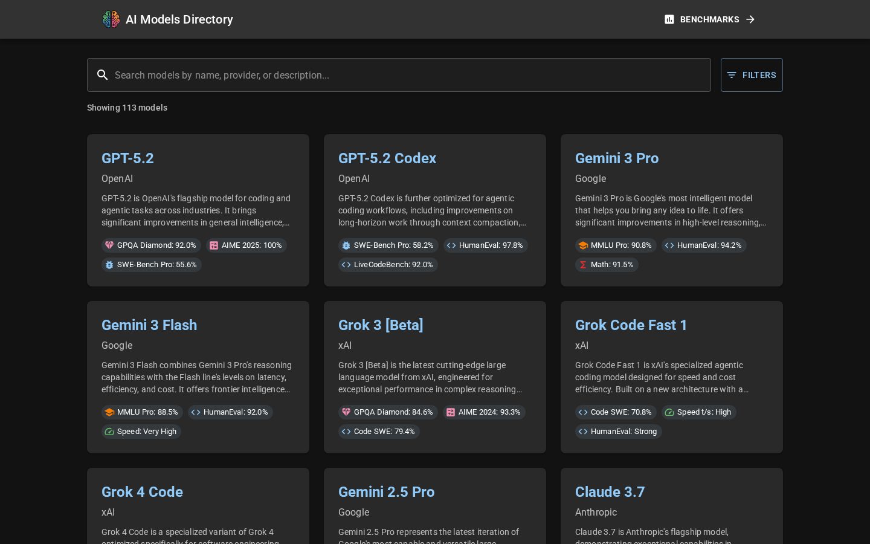Focus the model search field

399,75
